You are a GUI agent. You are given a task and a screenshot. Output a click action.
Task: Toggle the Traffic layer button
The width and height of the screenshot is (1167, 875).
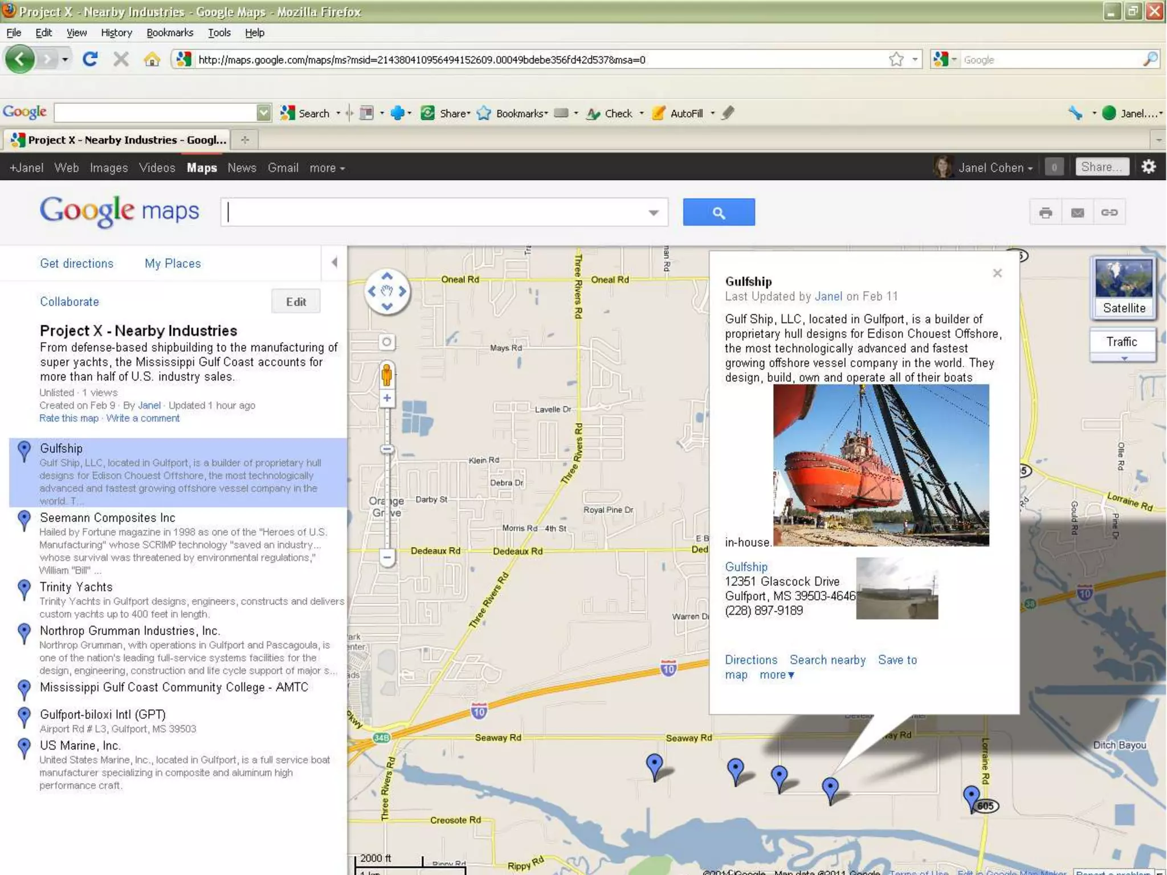click(1121, 342)
